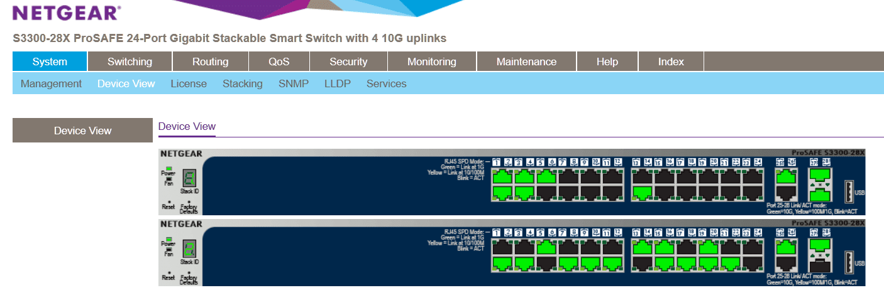Go to the LLDP submenu
This screenshot has width=884, height=300.
pos(338,83)
